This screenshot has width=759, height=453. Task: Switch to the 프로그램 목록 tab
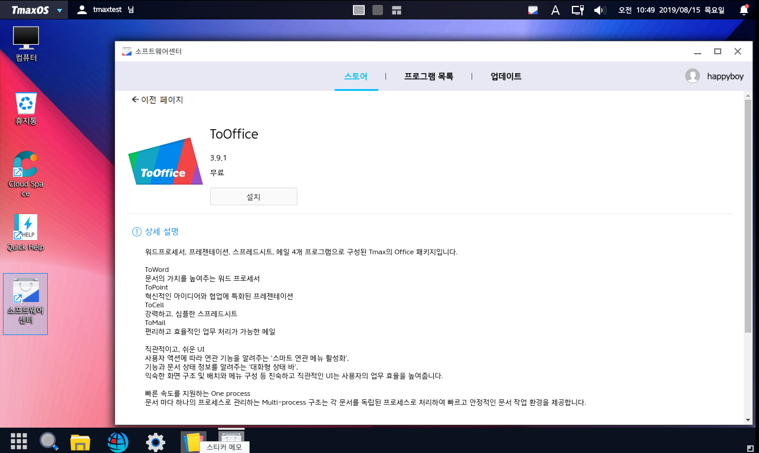click(x=429, y=77)
